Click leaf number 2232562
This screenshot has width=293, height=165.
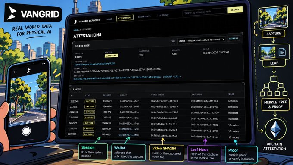(74, 112)
